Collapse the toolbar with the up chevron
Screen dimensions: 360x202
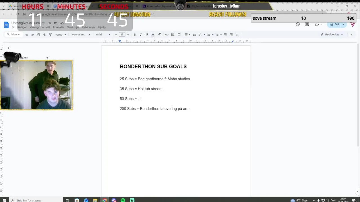(351, 35)
